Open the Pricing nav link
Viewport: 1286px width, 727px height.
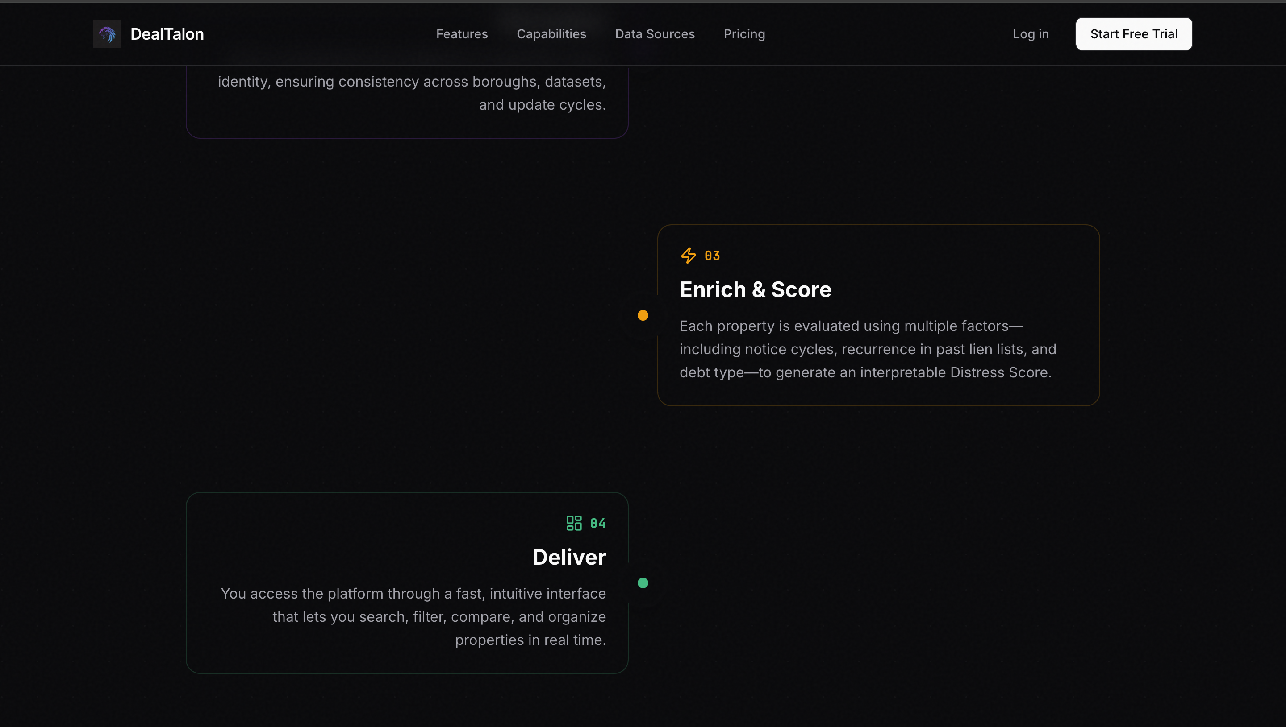744,34
